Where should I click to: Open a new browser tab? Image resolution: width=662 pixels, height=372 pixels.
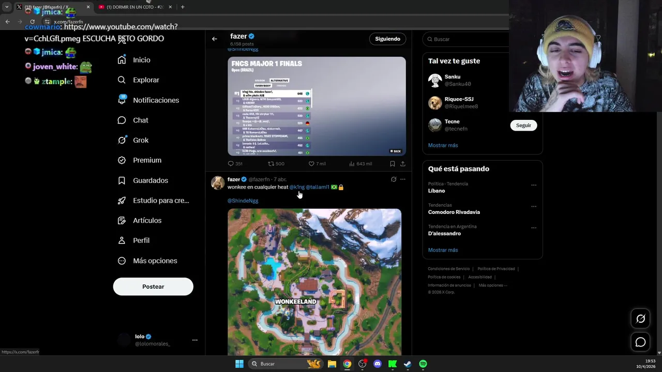(x=183, y=7)
